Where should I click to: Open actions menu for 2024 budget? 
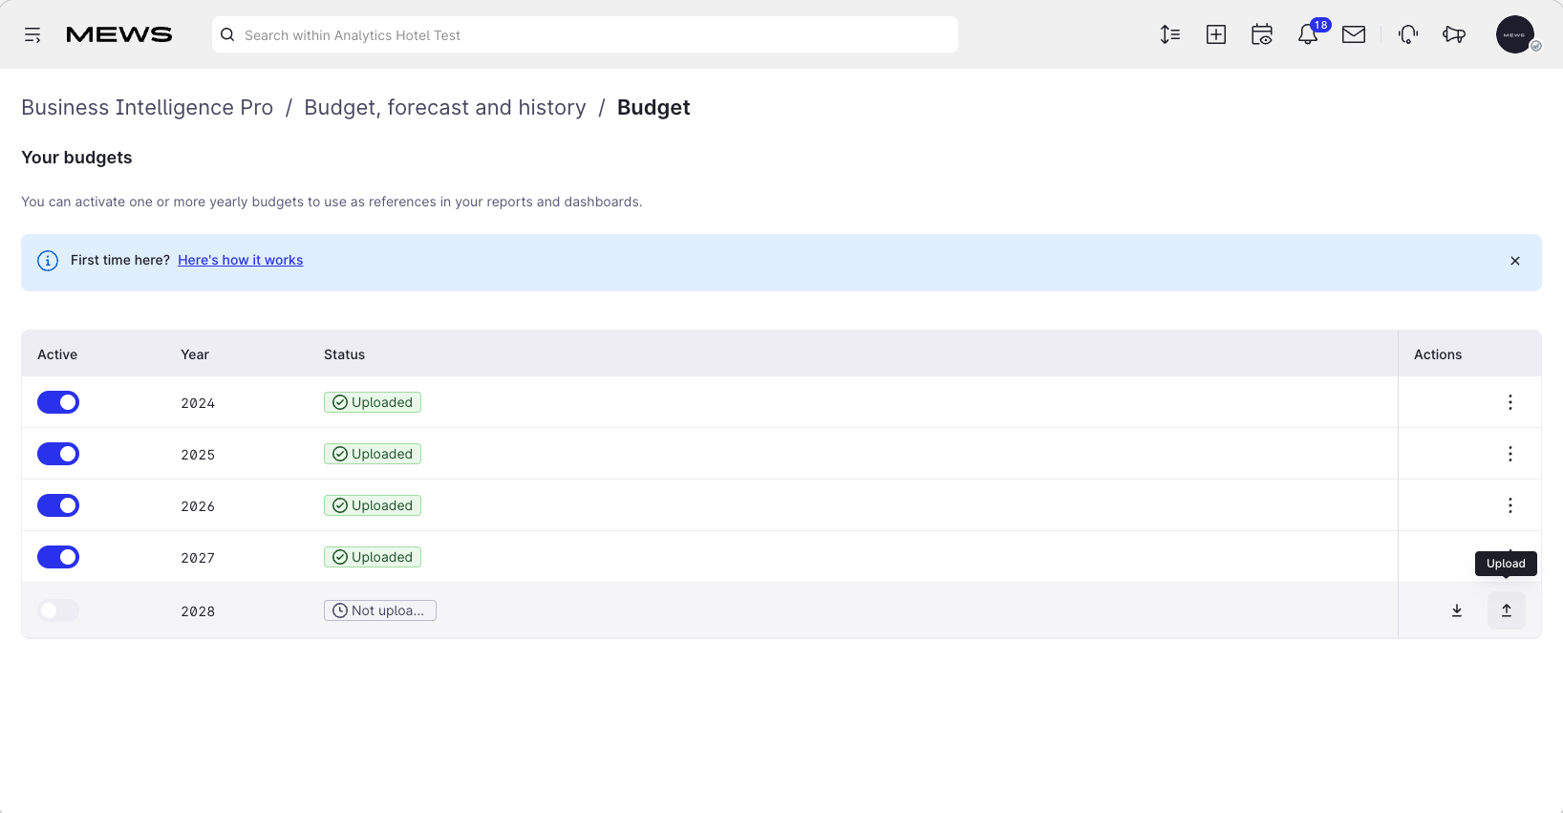(1510, 402)
